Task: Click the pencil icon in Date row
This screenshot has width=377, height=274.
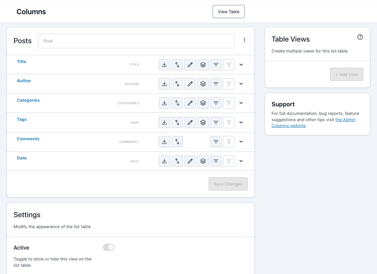Action: (190, 161)
